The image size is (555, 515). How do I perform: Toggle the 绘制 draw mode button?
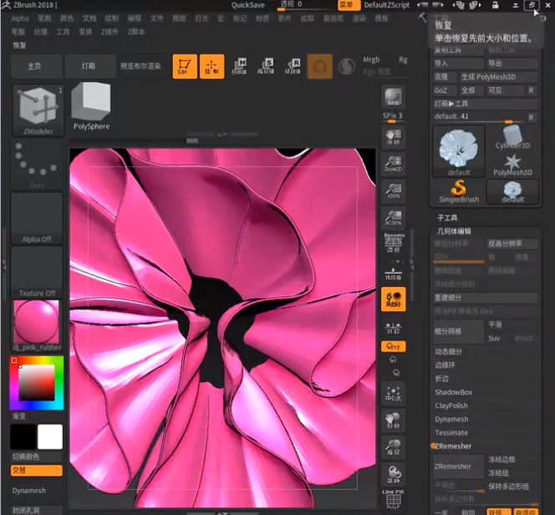(211, 66)
